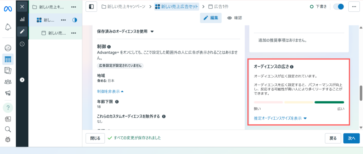Open the bar chart insights icon
Viewport: 363px width, 154px height.
click(x=22, y=19)
